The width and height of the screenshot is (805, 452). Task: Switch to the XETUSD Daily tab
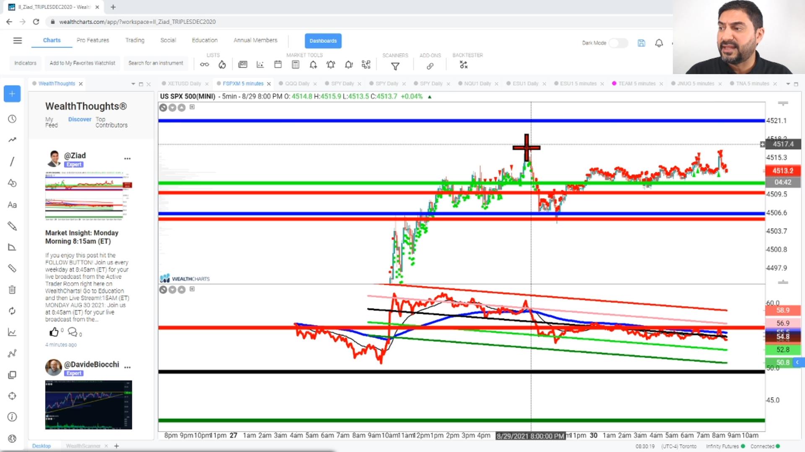click(x=184, y=84)
